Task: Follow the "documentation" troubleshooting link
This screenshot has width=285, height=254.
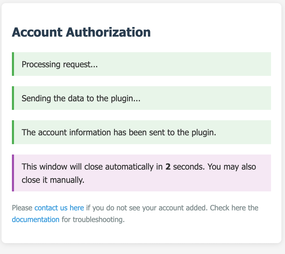Action: tap(36, 219)
